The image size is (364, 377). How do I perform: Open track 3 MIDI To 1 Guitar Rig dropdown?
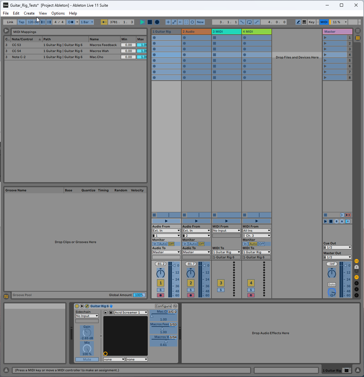[x=226, y=252]
